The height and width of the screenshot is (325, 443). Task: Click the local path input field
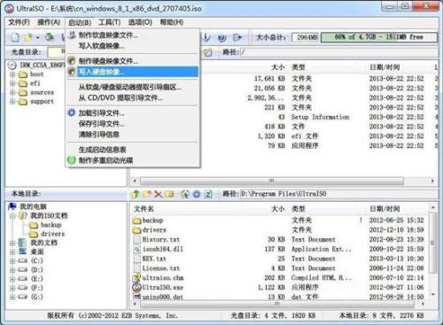338,194
